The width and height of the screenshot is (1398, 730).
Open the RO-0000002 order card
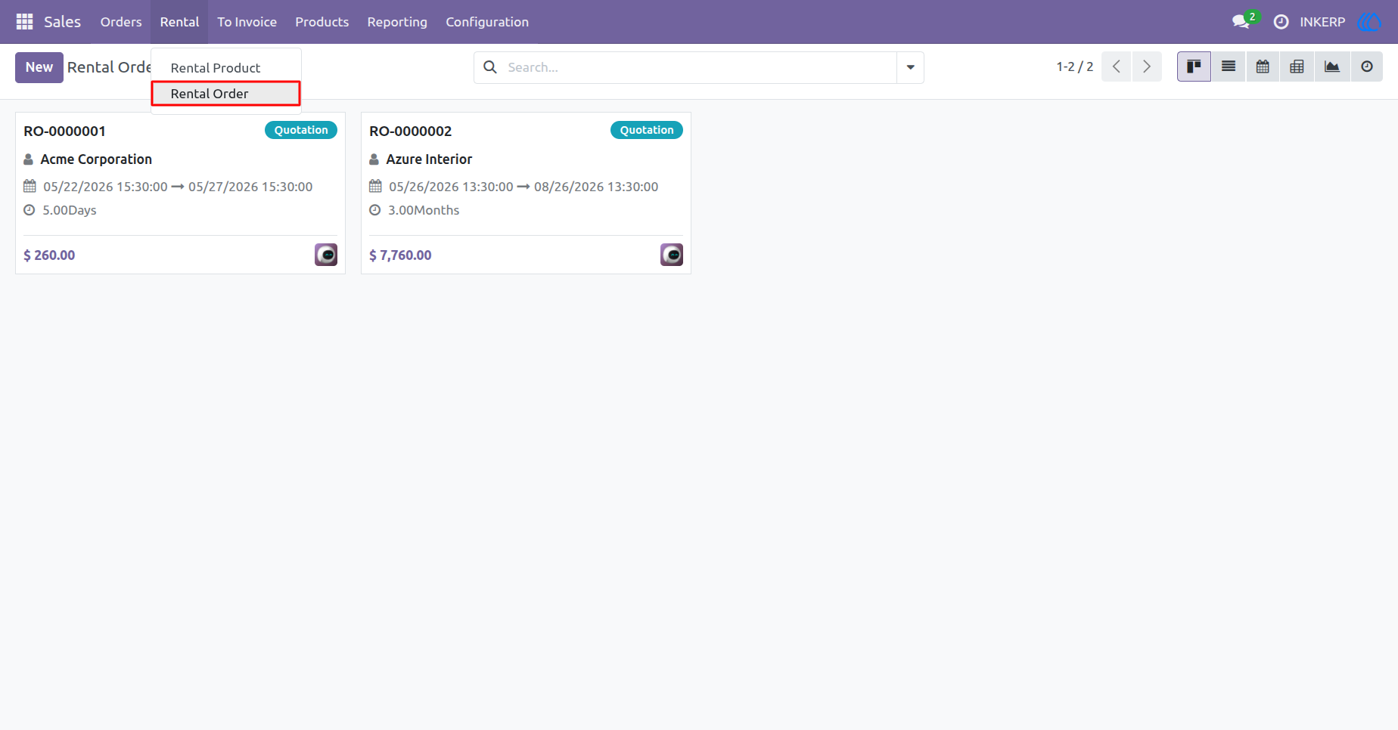[526, 193]
